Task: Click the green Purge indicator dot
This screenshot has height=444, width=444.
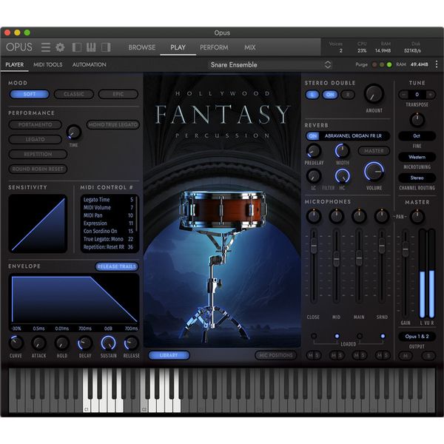Action: 389,65
